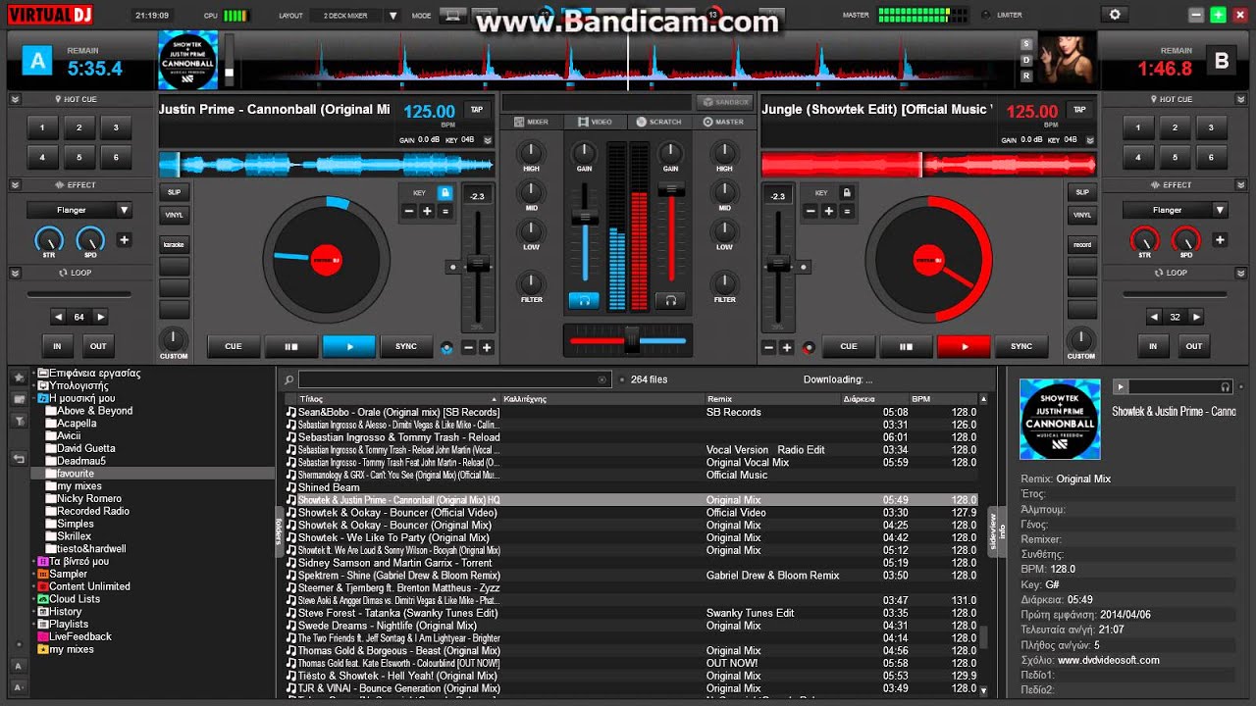Viewport: 1256px width, 706px height.
Task: Click deck B pitch minus button
Action: tap(768, 347)
